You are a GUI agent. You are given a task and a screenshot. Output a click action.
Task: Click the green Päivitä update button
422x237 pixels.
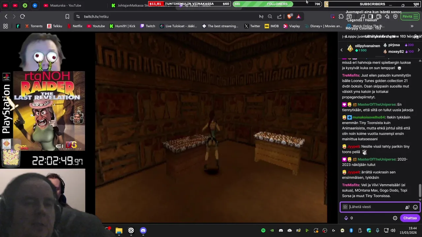[x=410, y=16]
